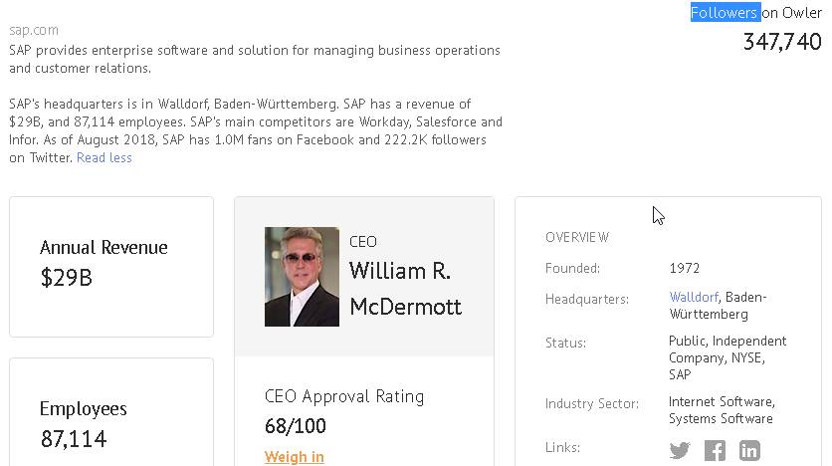Click the Internet Software industry sector value

[x=721, y=402]
